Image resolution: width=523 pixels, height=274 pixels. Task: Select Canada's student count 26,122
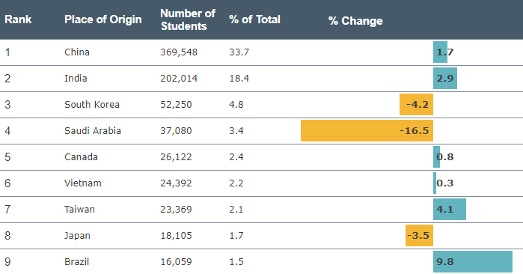click(176, 157)
